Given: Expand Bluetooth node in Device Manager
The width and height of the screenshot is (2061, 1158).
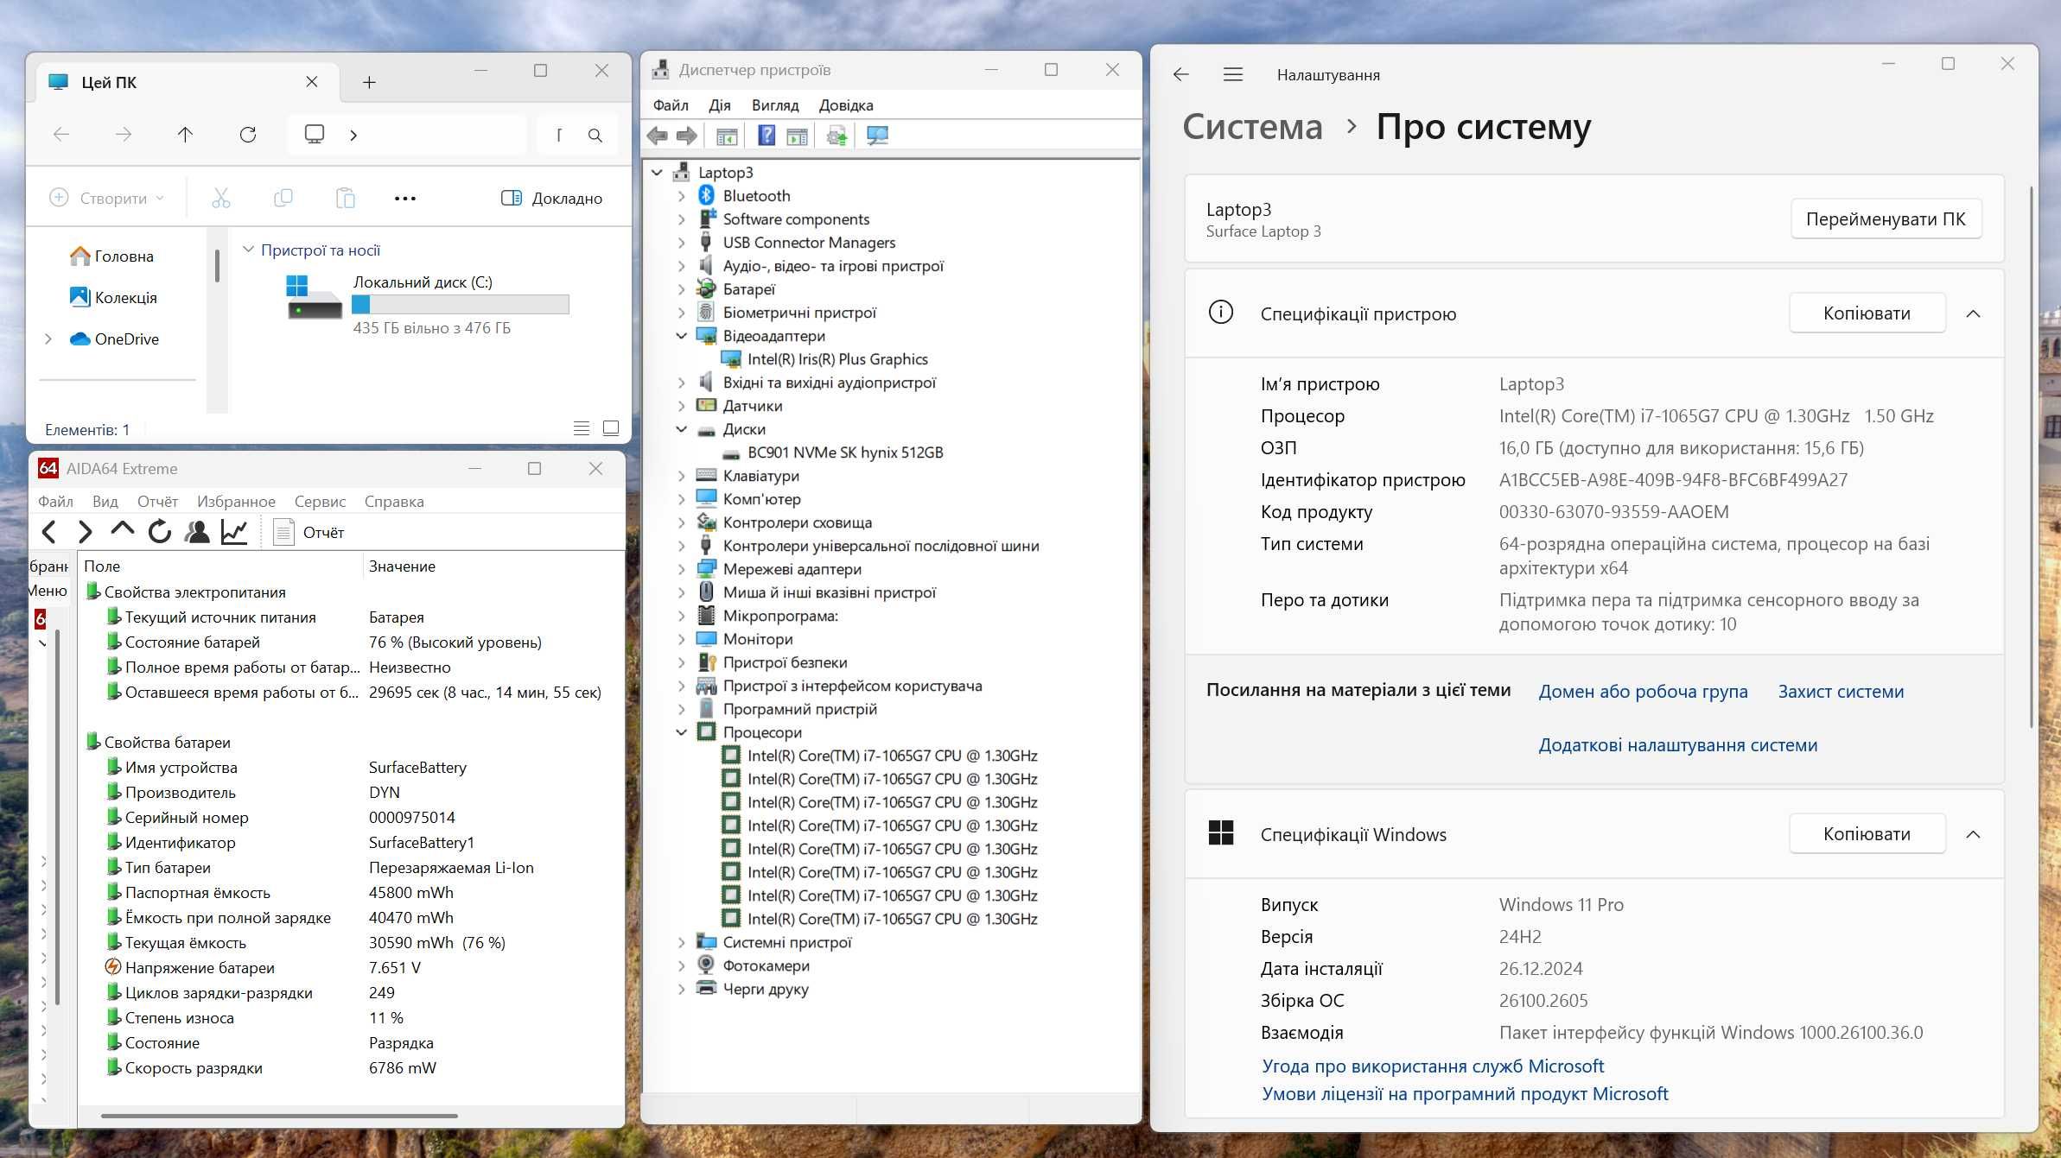Looking at the screenshot, I should pos(682,196).
